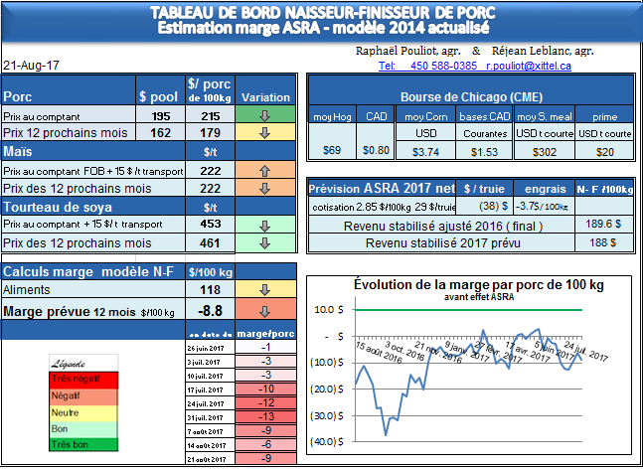This screenshot has height=469, width=643.
Task: Select the Très négatif red legend swatch
Action: [83, 379]
